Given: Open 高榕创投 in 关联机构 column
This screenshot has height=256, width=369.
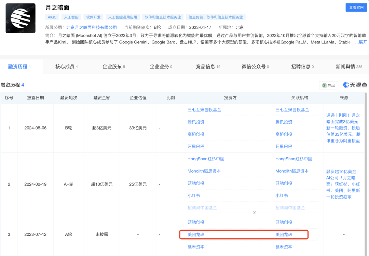Looking at the screenshot, I should (x=284, y=134).
